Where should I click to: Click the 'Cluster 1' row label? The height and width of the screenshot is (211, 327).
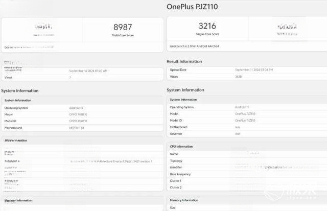176,181
